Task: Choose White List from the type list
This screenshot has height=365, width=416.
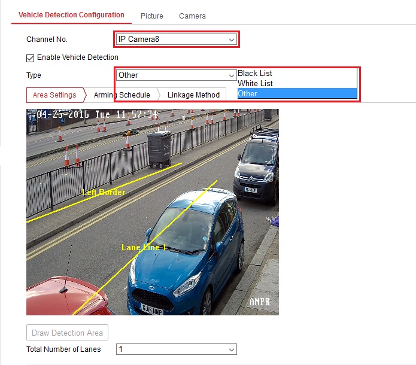Action: click(256, 84)
